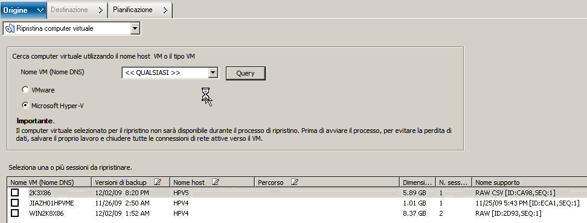Viewport: 587px width, 223px height.
Task: Click the N. sess... column header
Action: 454,183
